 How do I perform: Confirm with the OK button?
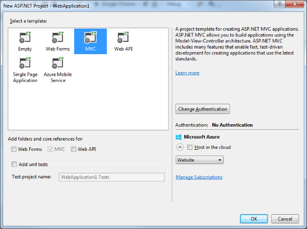[254, 219]
